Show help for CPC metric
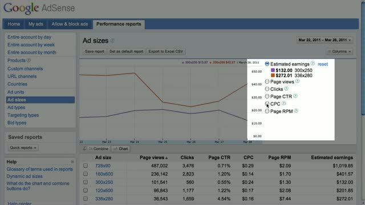This screenshot has width=365, height=205. [283, 103]
